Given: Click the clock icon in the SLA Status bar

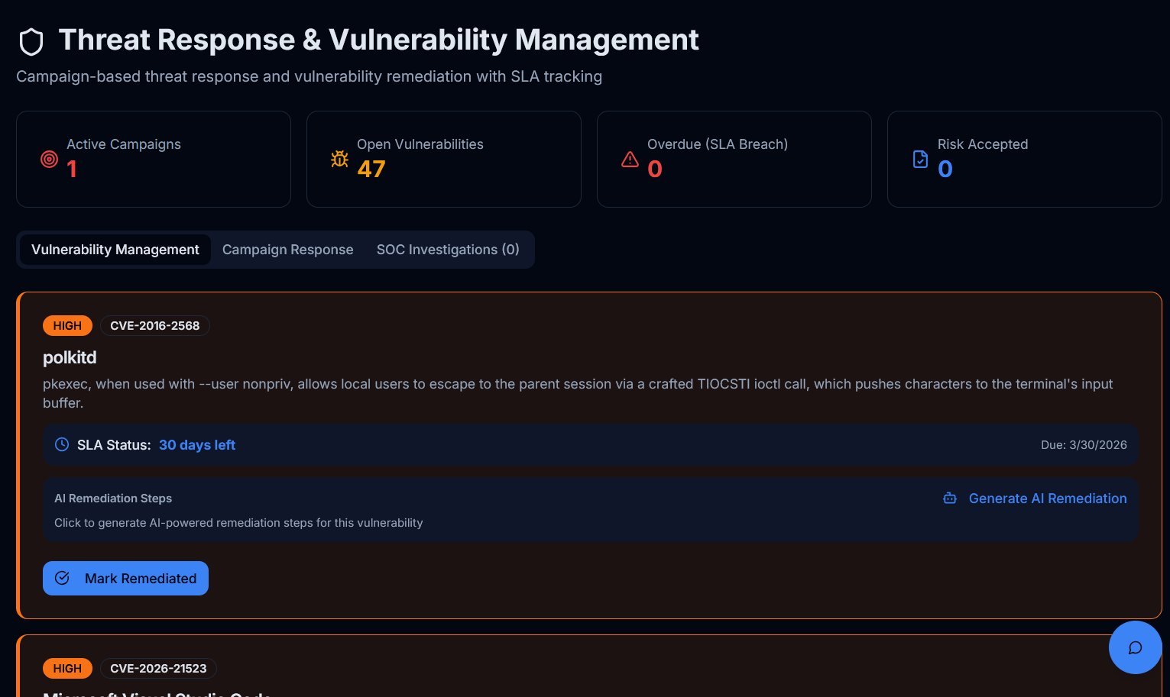Looking at the screenshot, I should (61, 444).
